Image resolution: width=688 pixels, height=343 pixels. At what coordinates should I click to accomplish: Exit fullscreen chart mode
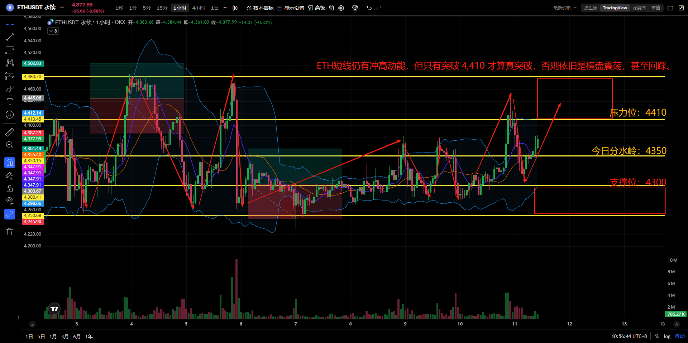point(681,8)
